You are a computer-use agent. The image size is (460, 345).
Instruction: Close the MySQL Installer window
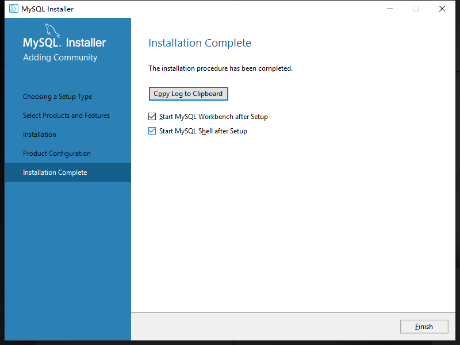pos(442,9)
